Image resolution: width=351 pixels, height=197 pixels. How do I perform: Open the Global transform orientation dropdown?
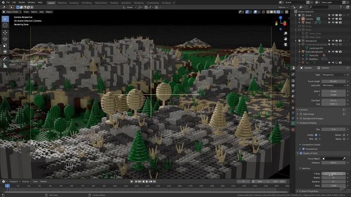point(129,7)
